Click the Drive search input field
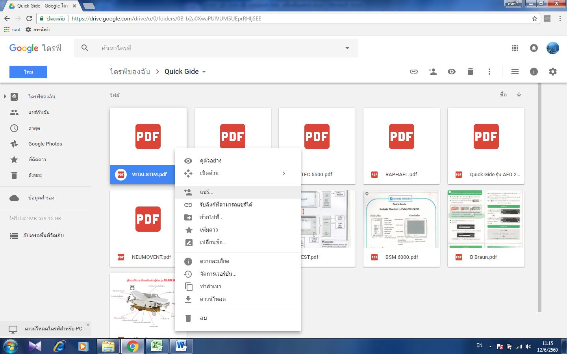Image resolution: width=567 pixels, height=354 pixels. [x=220, y=48]
